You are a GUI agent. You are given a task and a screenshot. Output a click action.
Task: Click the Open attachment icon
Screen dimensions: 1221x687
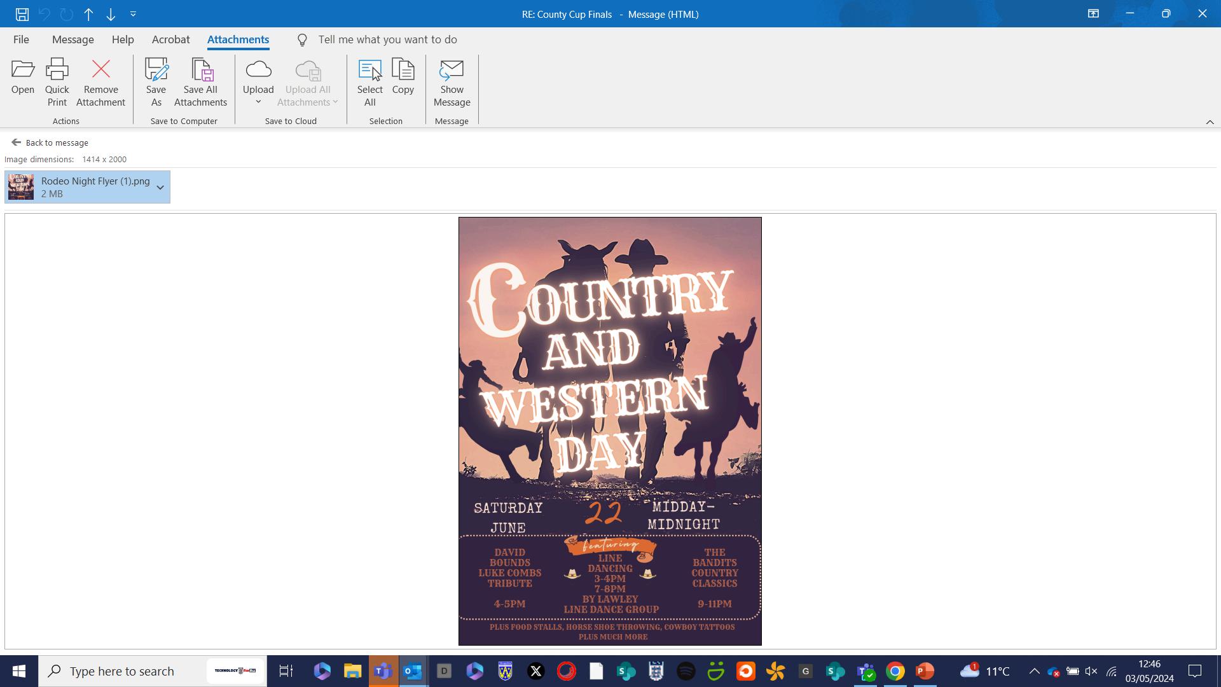coord(23,70)
